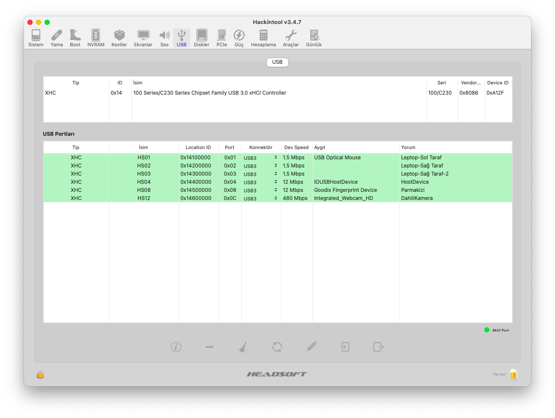This screenshot has height=418, width=555.
Task: Switch to the Diskler toolbar tab
Action: tap(201, 38)
